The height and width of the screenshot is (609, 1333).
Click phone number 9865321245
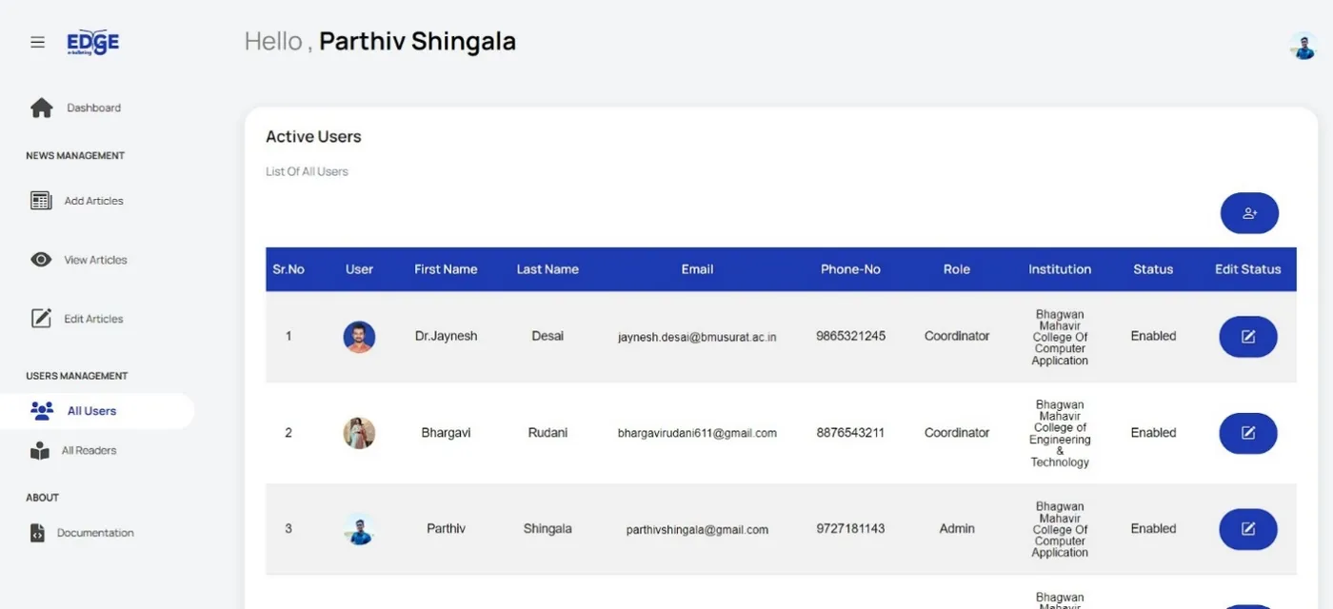[x=850, y=336]
